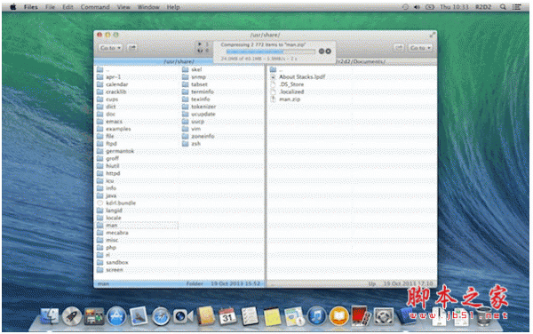The height and width of the screenshot is (334, 533).
Task: Click the volume icon in menu bar
Action: [417, 7]
